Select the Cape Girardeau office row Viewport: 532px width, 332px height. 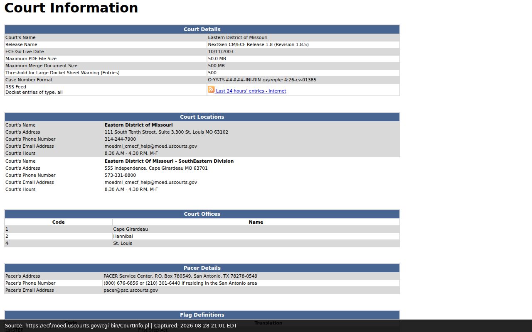(x=202, y=229)
